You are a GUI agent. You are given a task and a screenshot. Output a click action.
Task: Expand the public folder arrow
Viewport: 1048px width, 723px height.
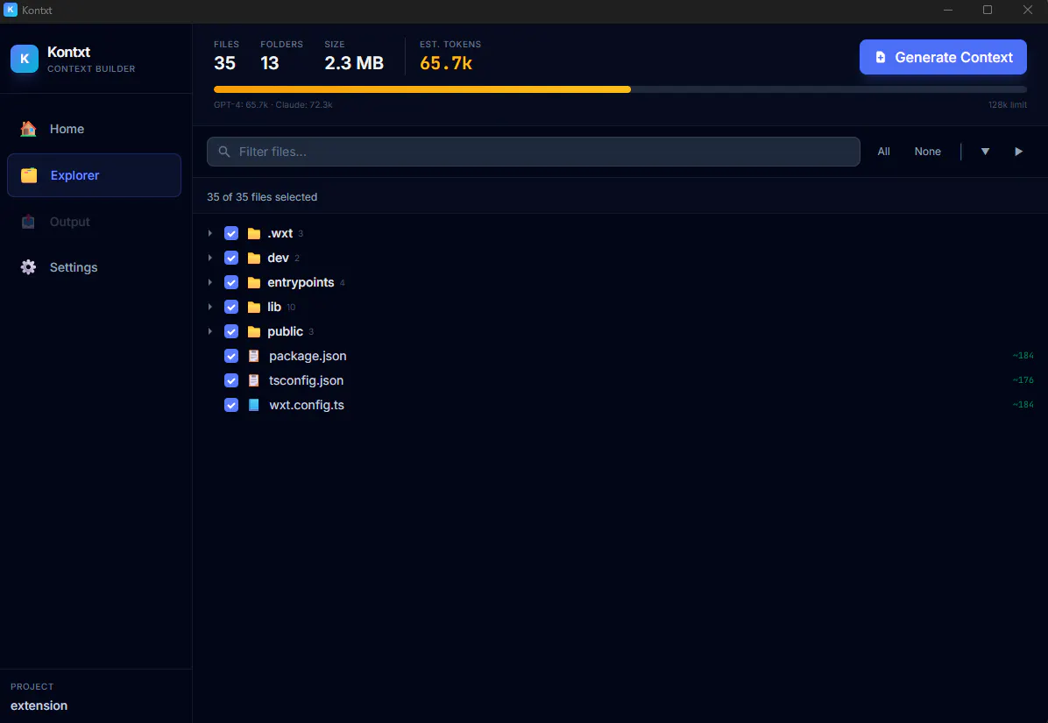tap(210, 331)
